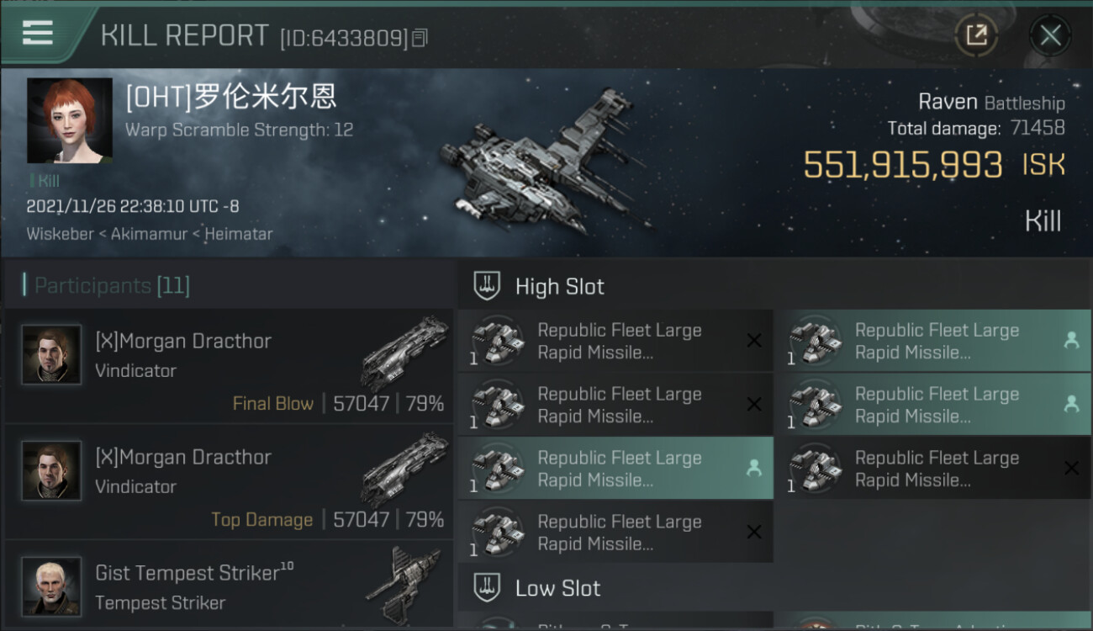Click the Wiskeber system location link
This screenshot has height=631, width=1093.
(x=60, y=234)
